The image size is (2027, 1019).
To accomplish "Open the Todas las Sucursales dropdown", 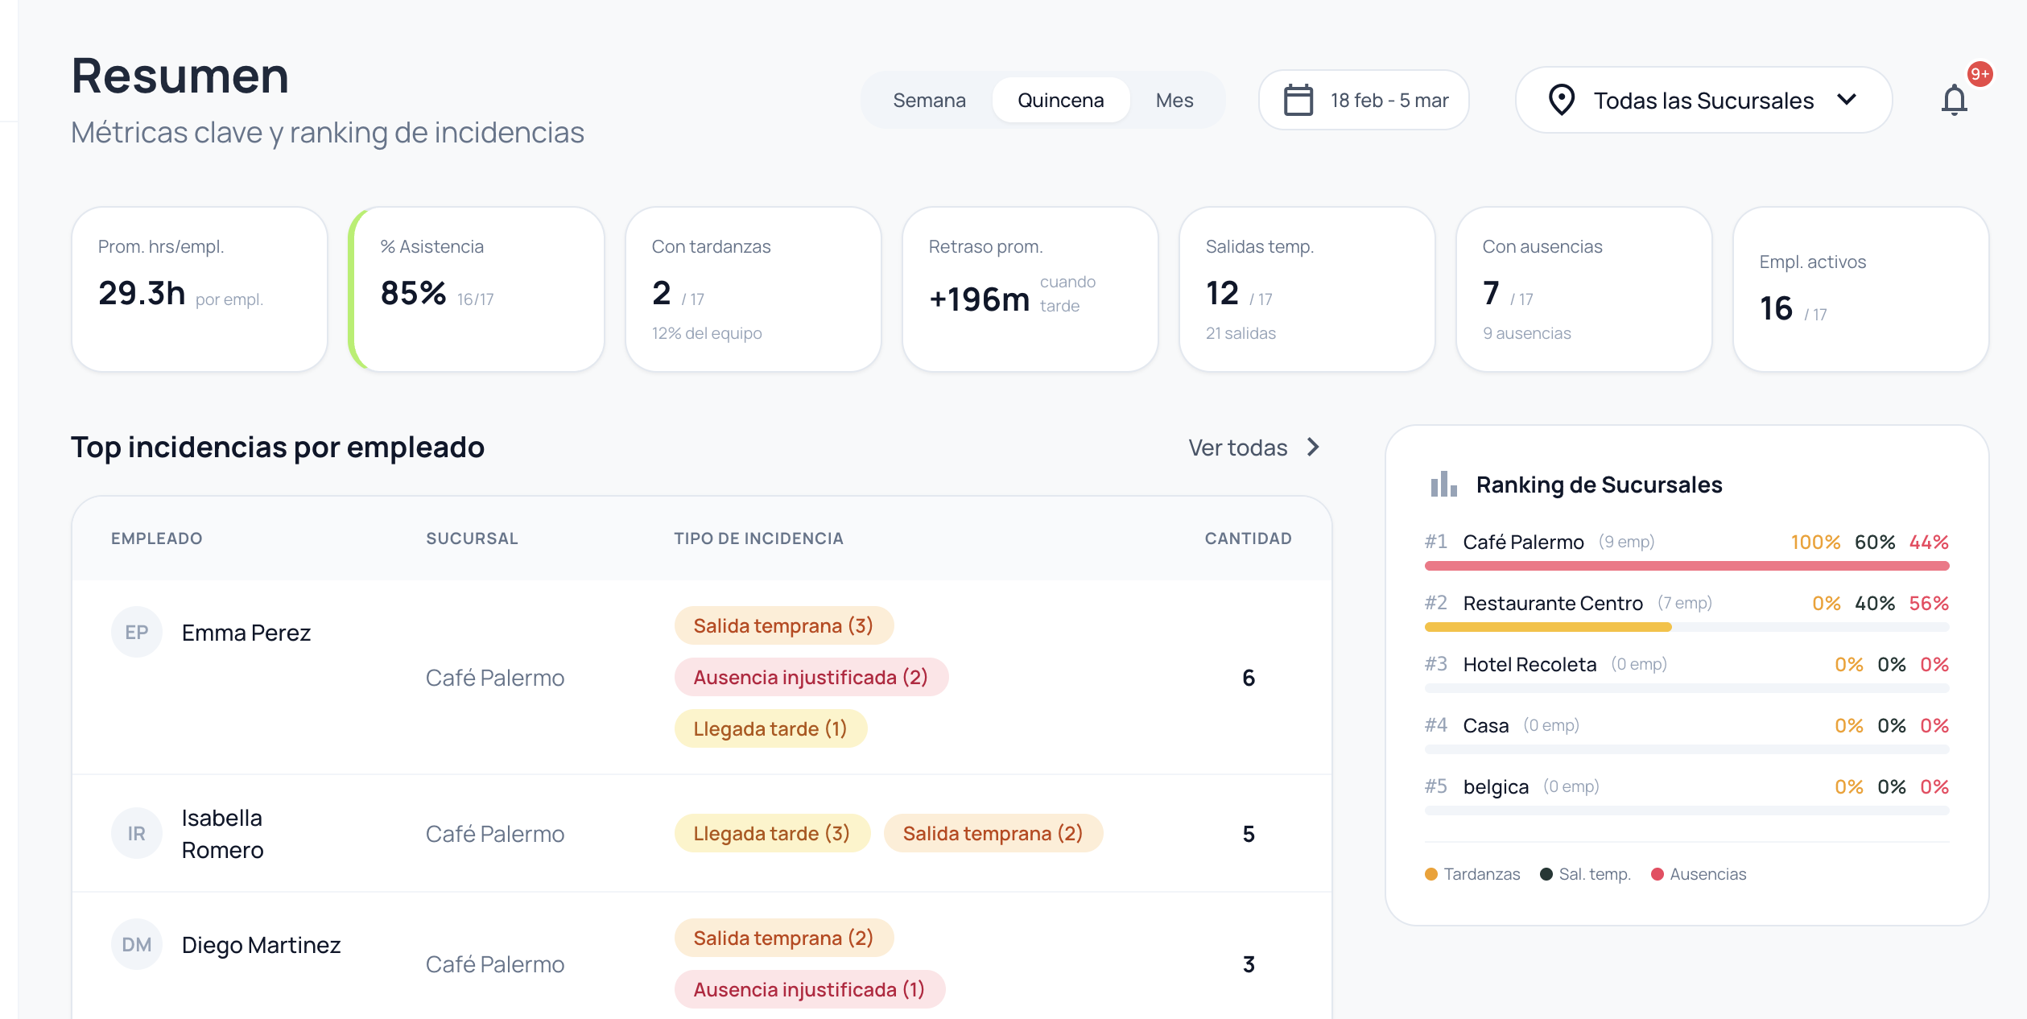I will click(1703, 101).
